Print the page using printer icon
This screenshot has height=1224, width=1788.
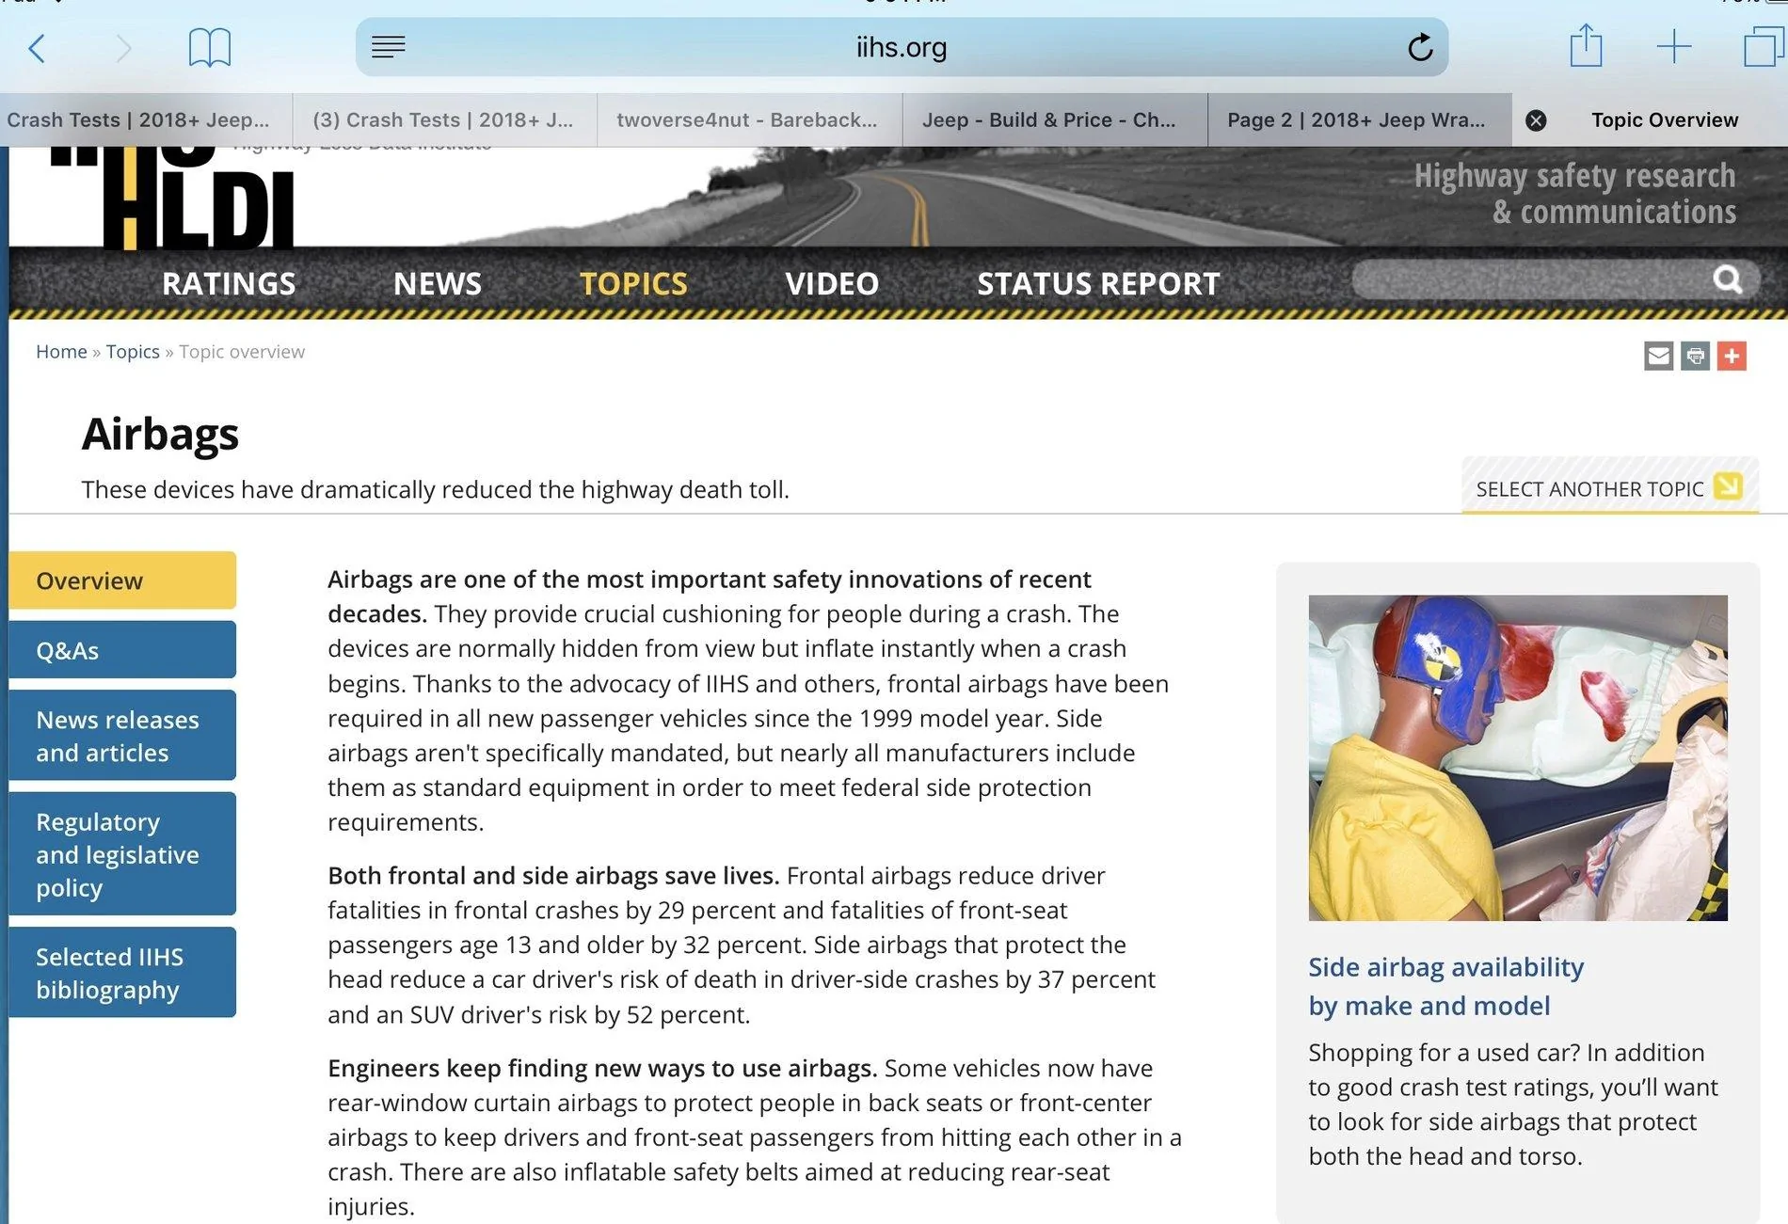click(1695, 356)
